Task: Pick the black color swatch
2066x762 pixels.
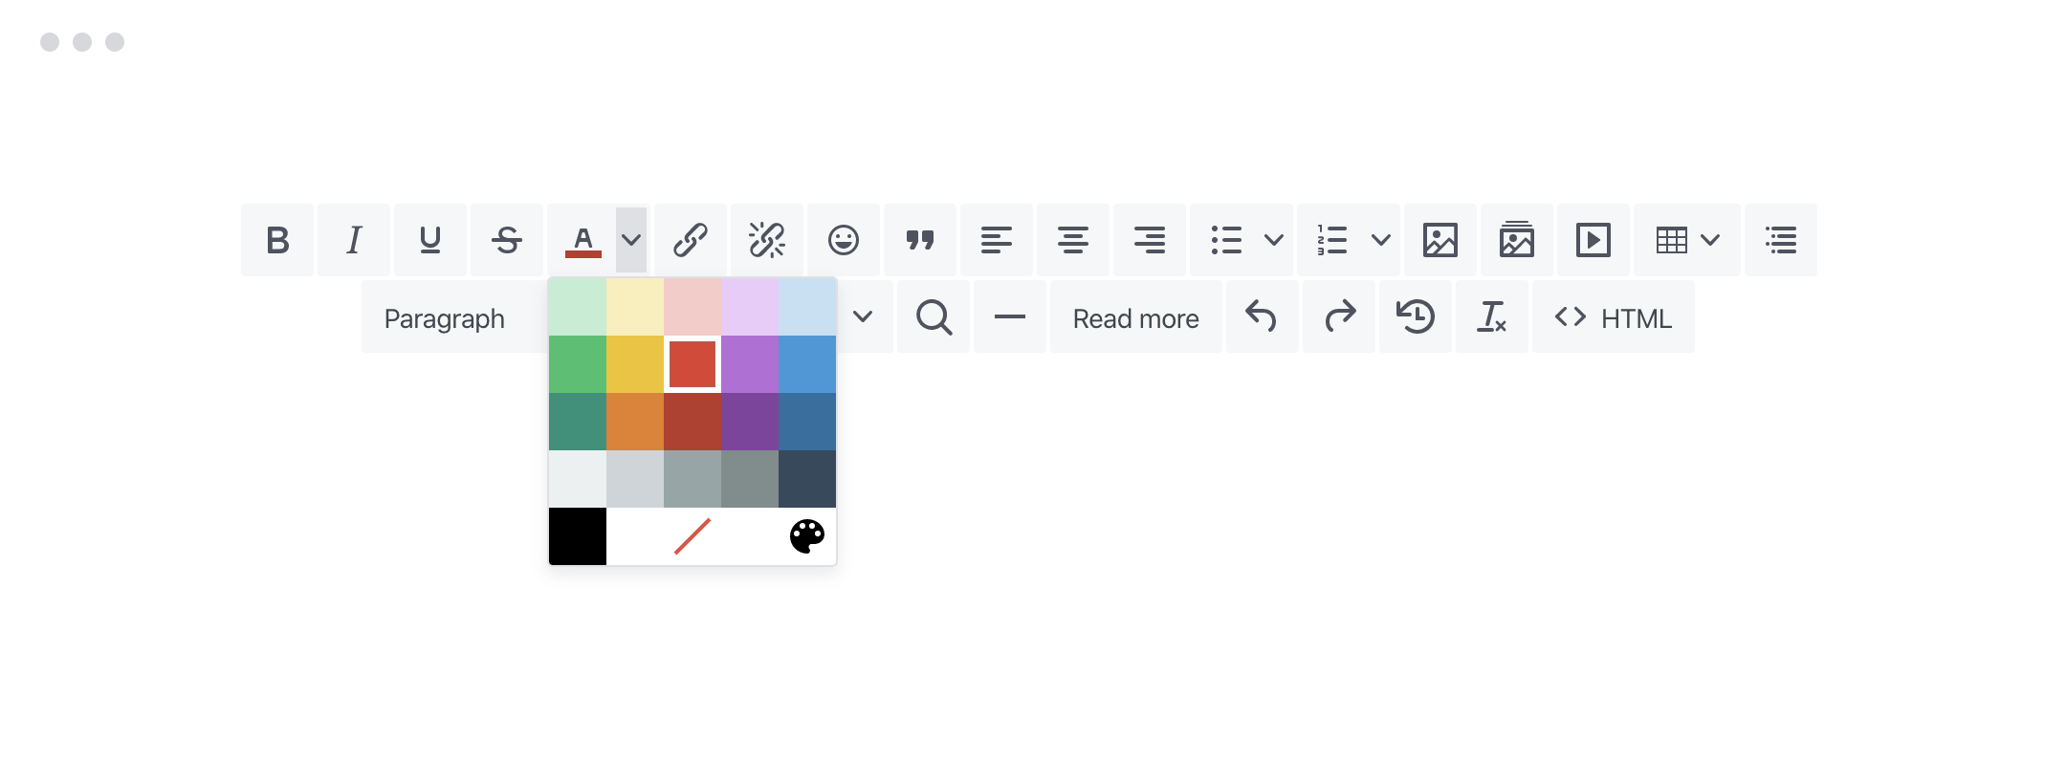Action: (578, 536)
